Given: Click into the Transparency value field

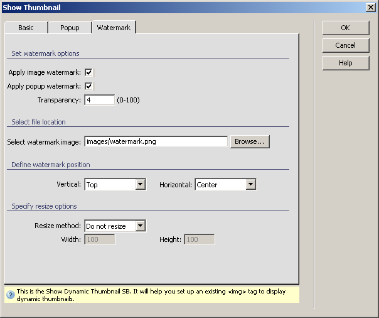Looking at the screenshot, I should 99,100.
